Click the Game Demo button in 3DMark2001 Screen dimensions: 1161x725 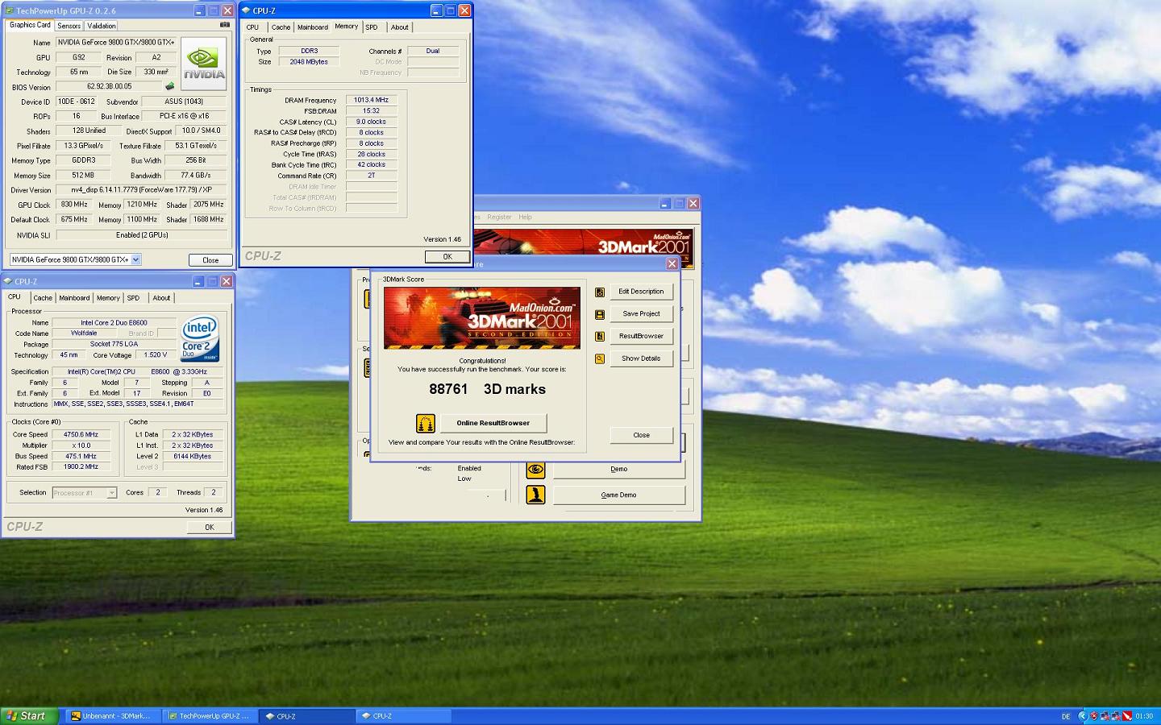(618, 495)
